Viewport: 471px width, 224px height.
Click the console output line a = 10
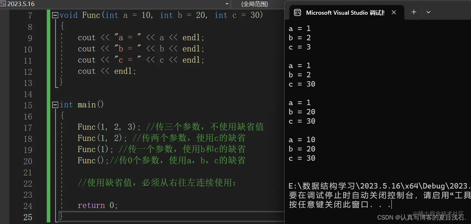(x=302, y=140)
